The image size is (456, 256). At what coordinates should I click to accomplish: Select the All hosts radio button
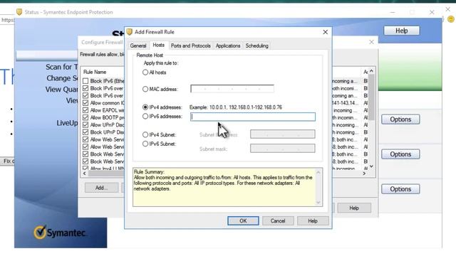coord(145,73)
